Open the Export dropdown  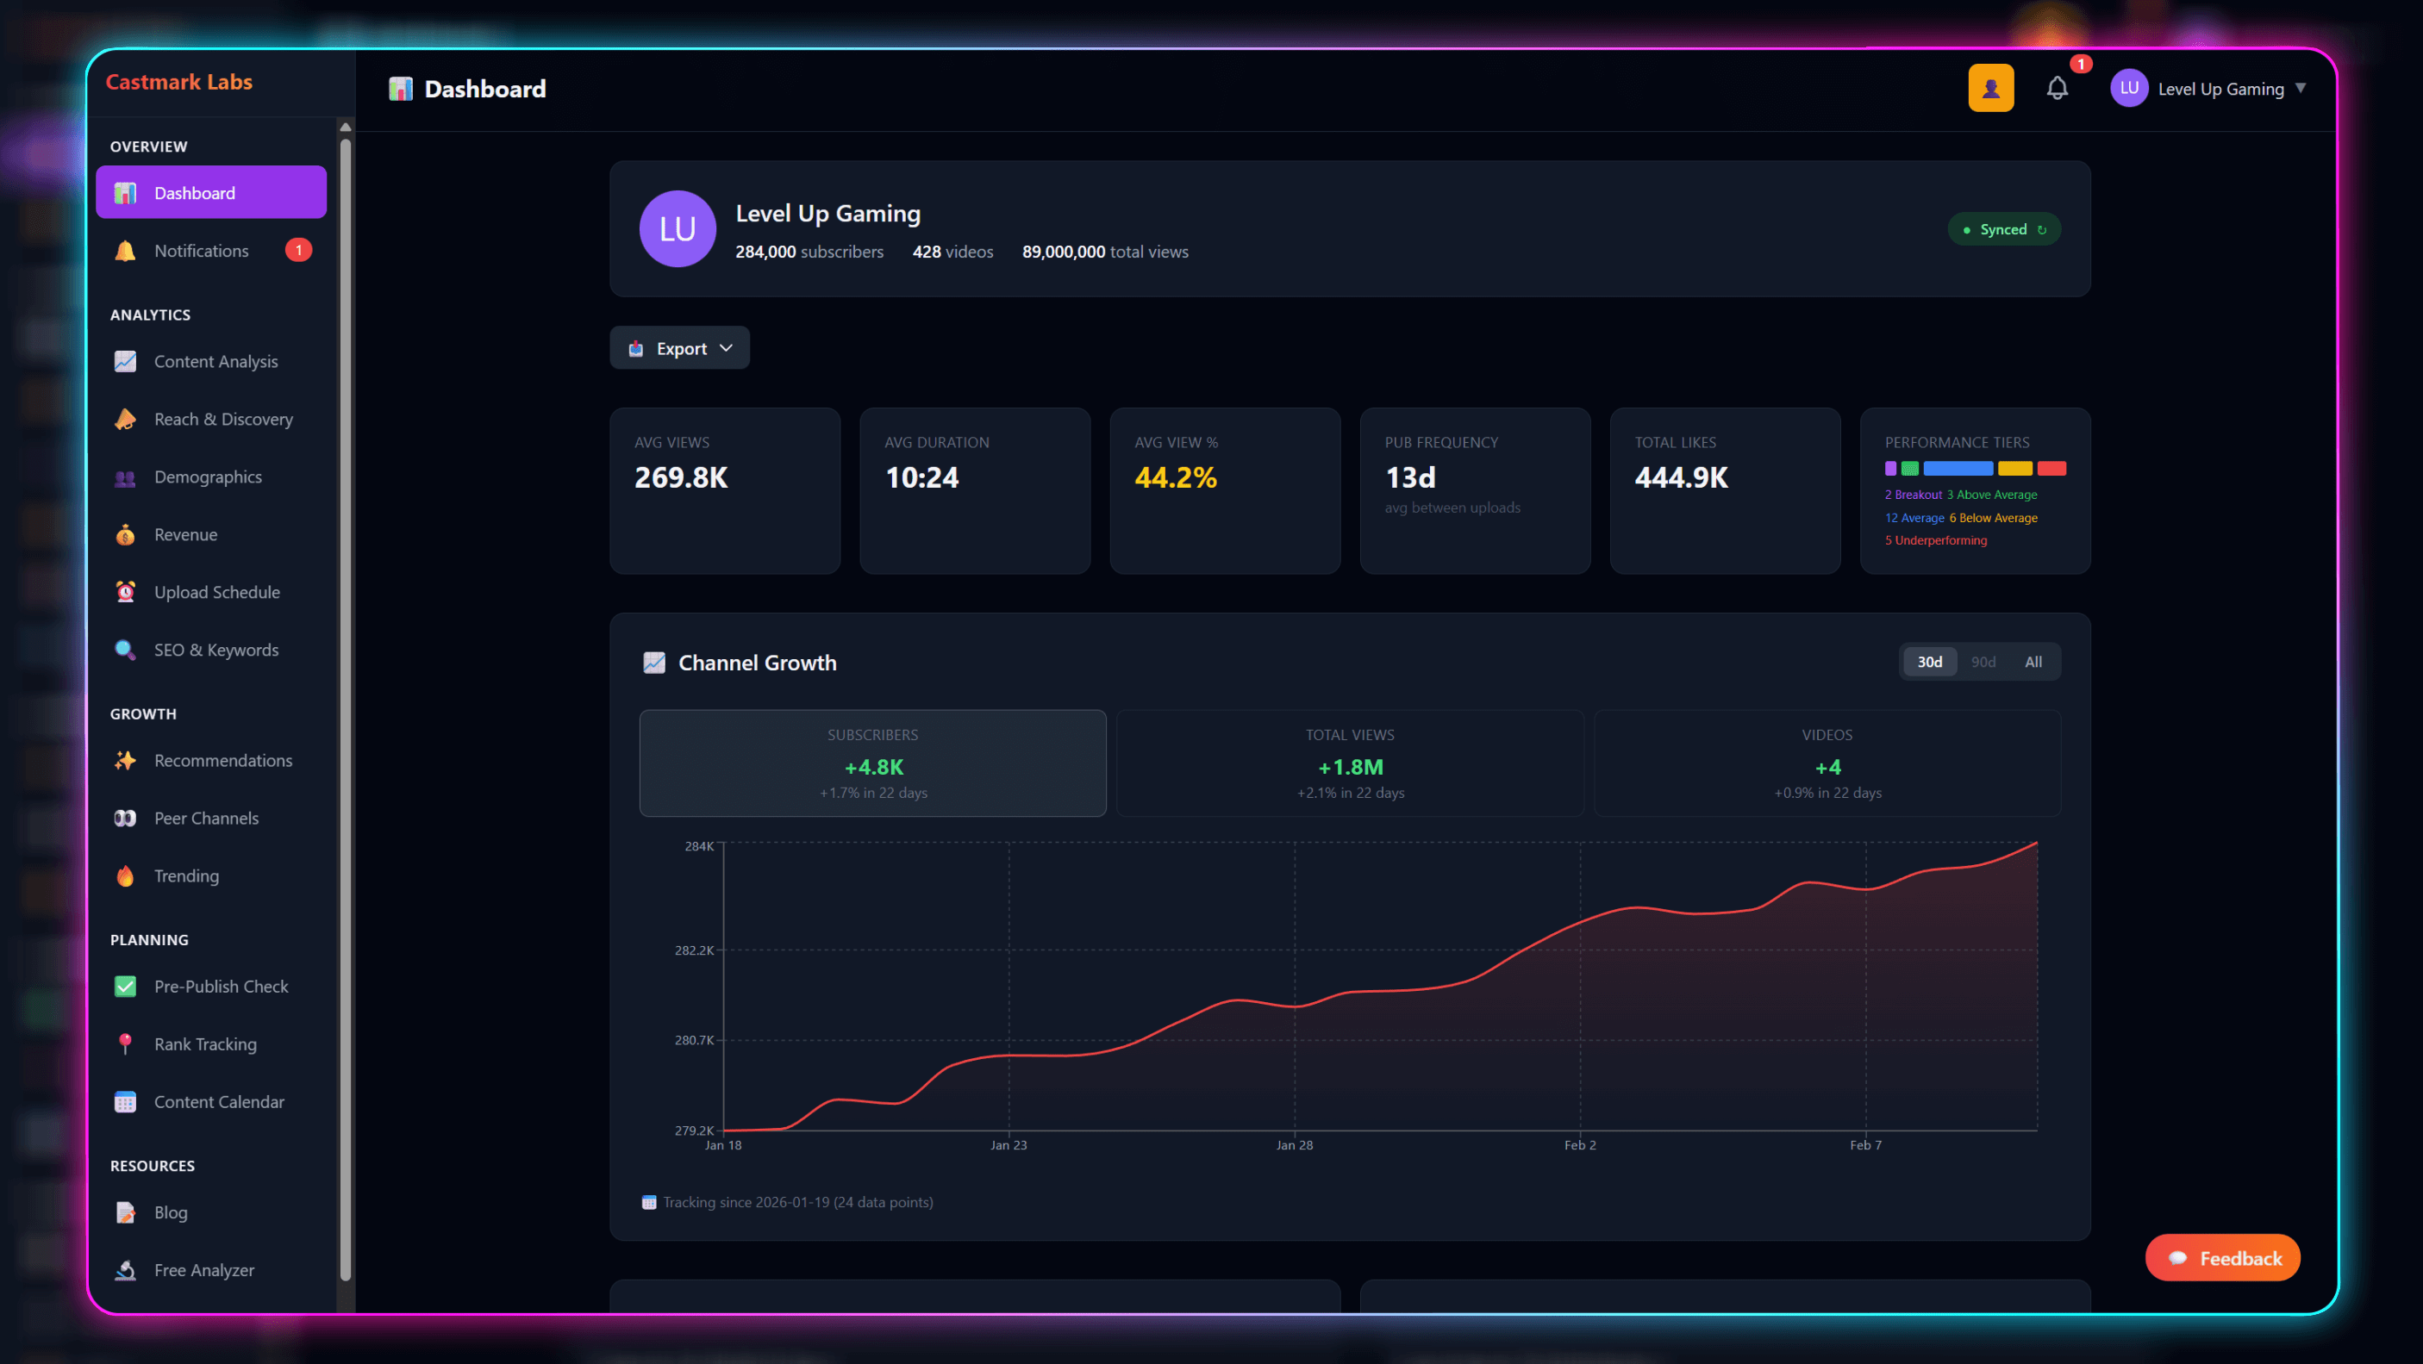point(679,347)
